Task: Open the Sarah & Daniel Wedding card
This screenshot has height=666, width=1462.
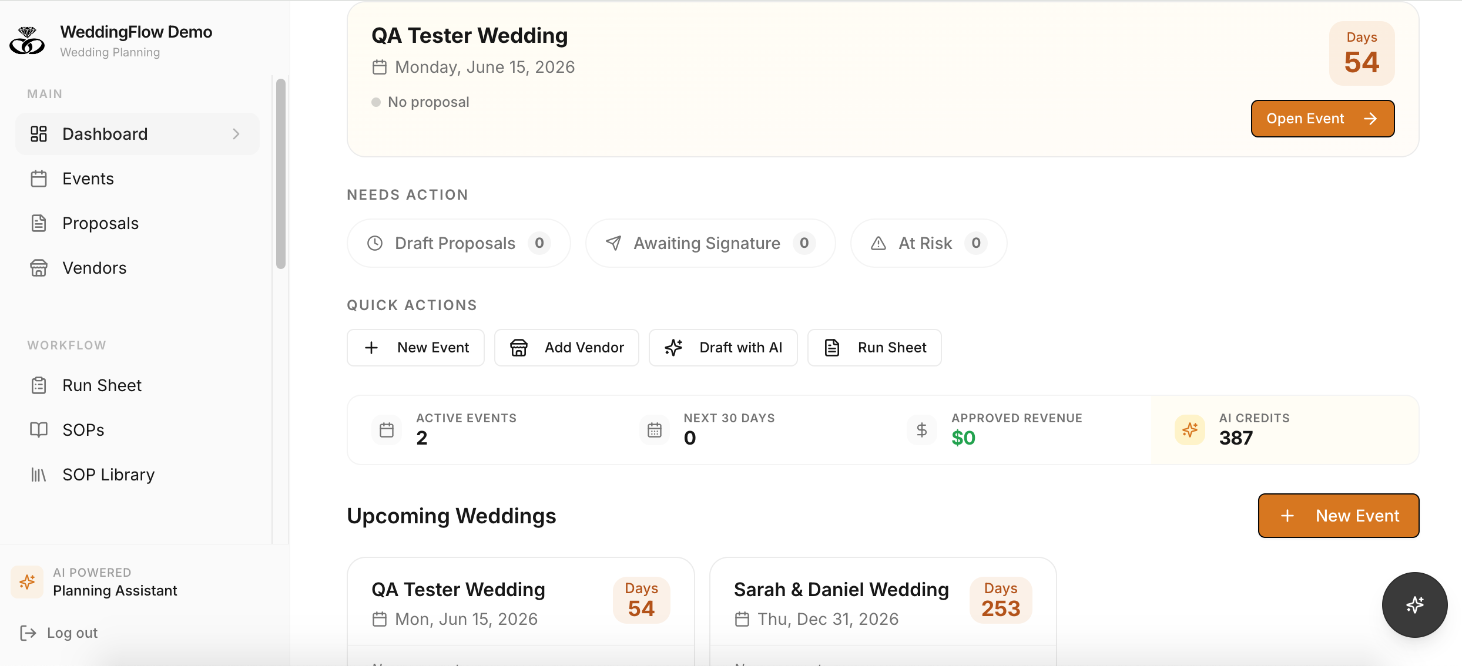Action: click(841, 590)
